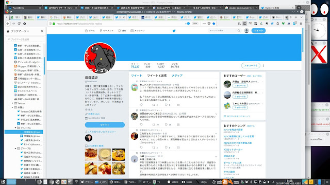The width and height of the screenshot is (330, 185).
Task: Click the green extension icon in toolbar
Action: point(283,24)
